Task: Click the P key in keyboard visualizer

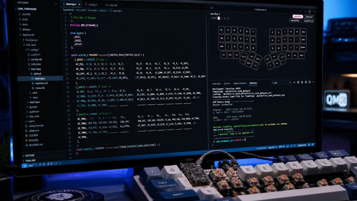Action: [297, 32]
